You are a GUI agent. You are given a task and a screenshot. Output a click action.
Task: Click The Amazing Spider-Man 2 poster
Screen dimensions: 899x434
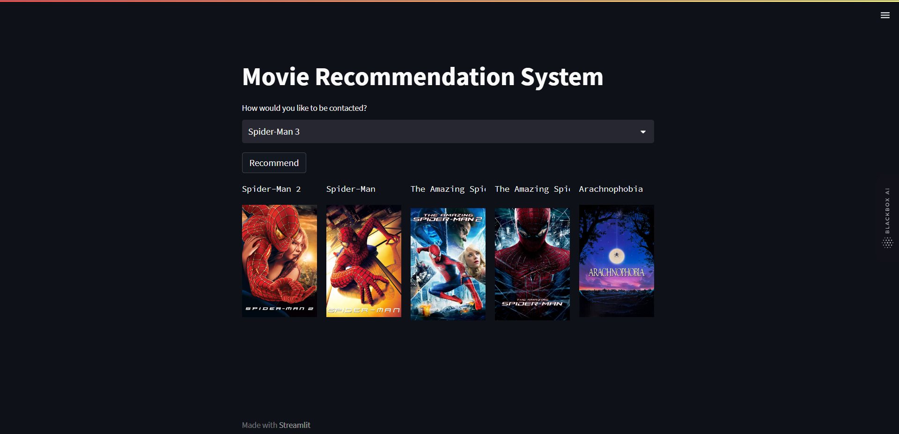(x=448, y=264)
